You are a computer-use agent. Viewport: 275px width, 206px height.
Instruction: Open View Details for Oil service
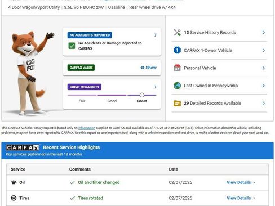point(241,182)
